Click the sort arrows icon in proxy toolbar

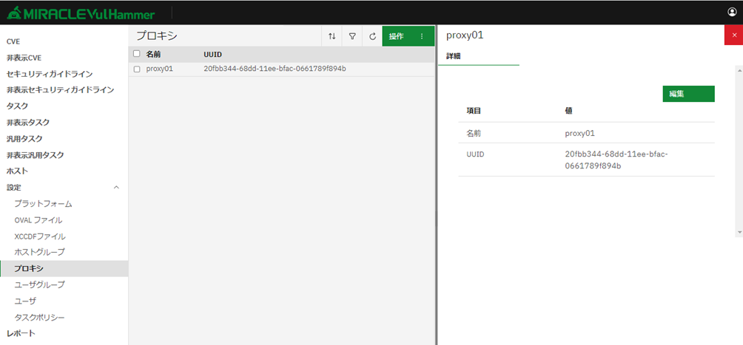coord(332,36)
